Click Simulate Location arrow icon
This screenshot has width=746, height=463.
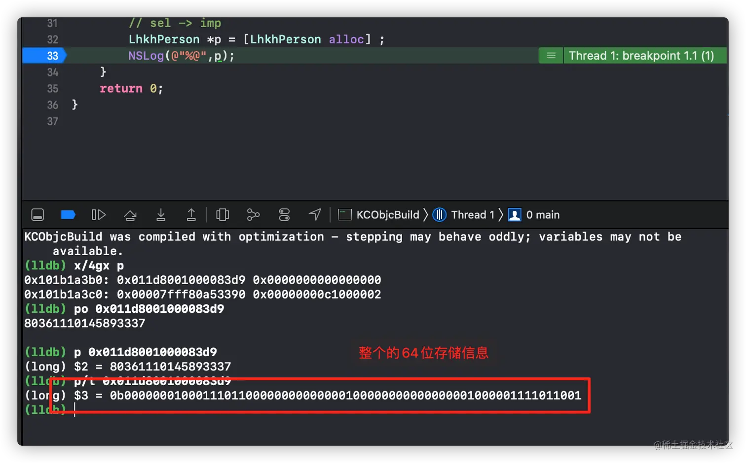click(x=315, y=214)
